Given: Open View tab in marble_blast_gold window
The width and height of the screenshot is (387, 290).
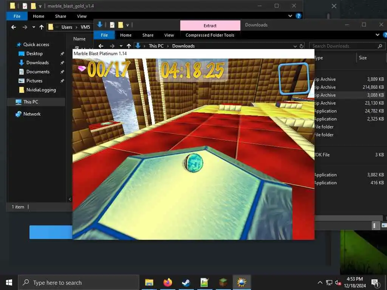Looking at the screenshot, I should click(x=82, y=16).
